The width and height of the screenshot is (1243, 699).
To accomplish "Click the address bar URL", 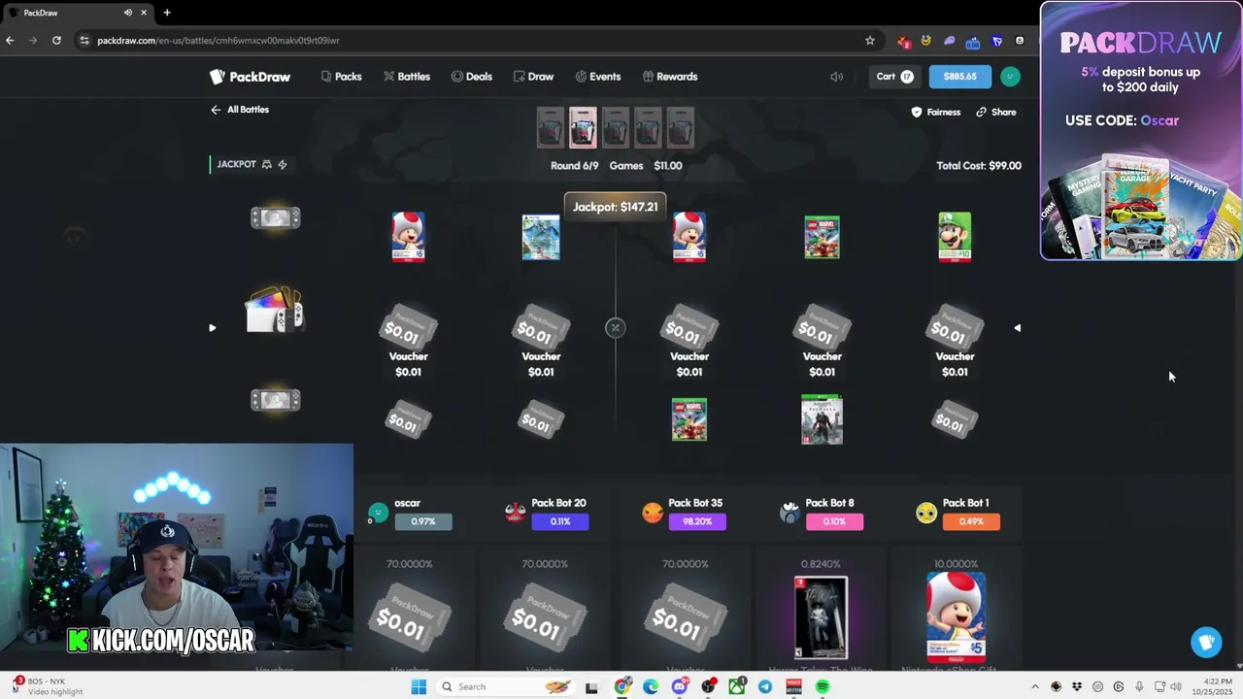I will coord(218,41).
